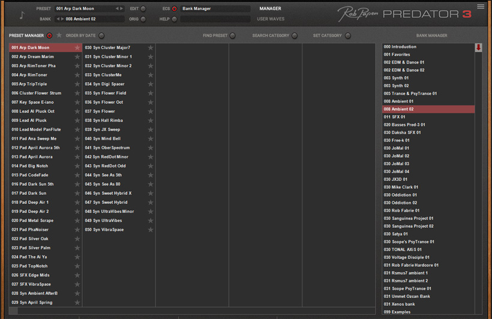Star the 020 Pad Metal Scrape preset
492x319 pixels.
point(77,221)
